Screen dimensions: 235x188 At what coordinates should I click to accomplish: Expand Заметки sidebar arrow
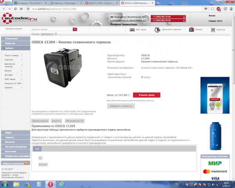22,88
